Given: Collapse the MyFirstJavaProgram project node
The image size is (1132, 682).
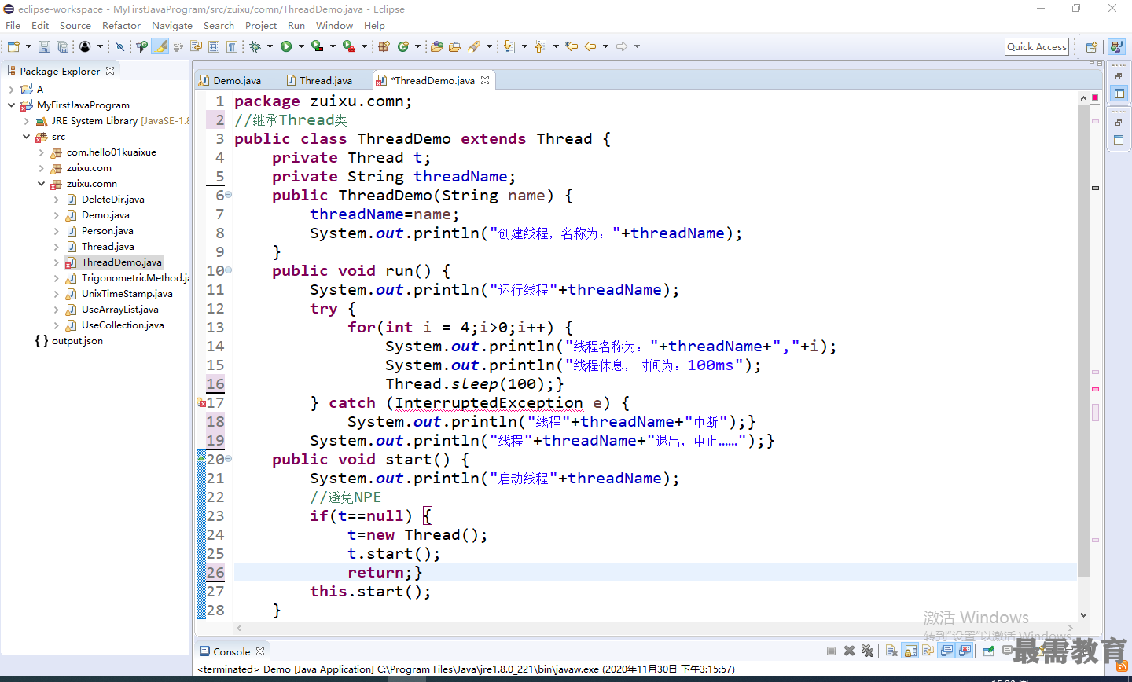Looking at the screenshot, I should [x=11, y=104].
